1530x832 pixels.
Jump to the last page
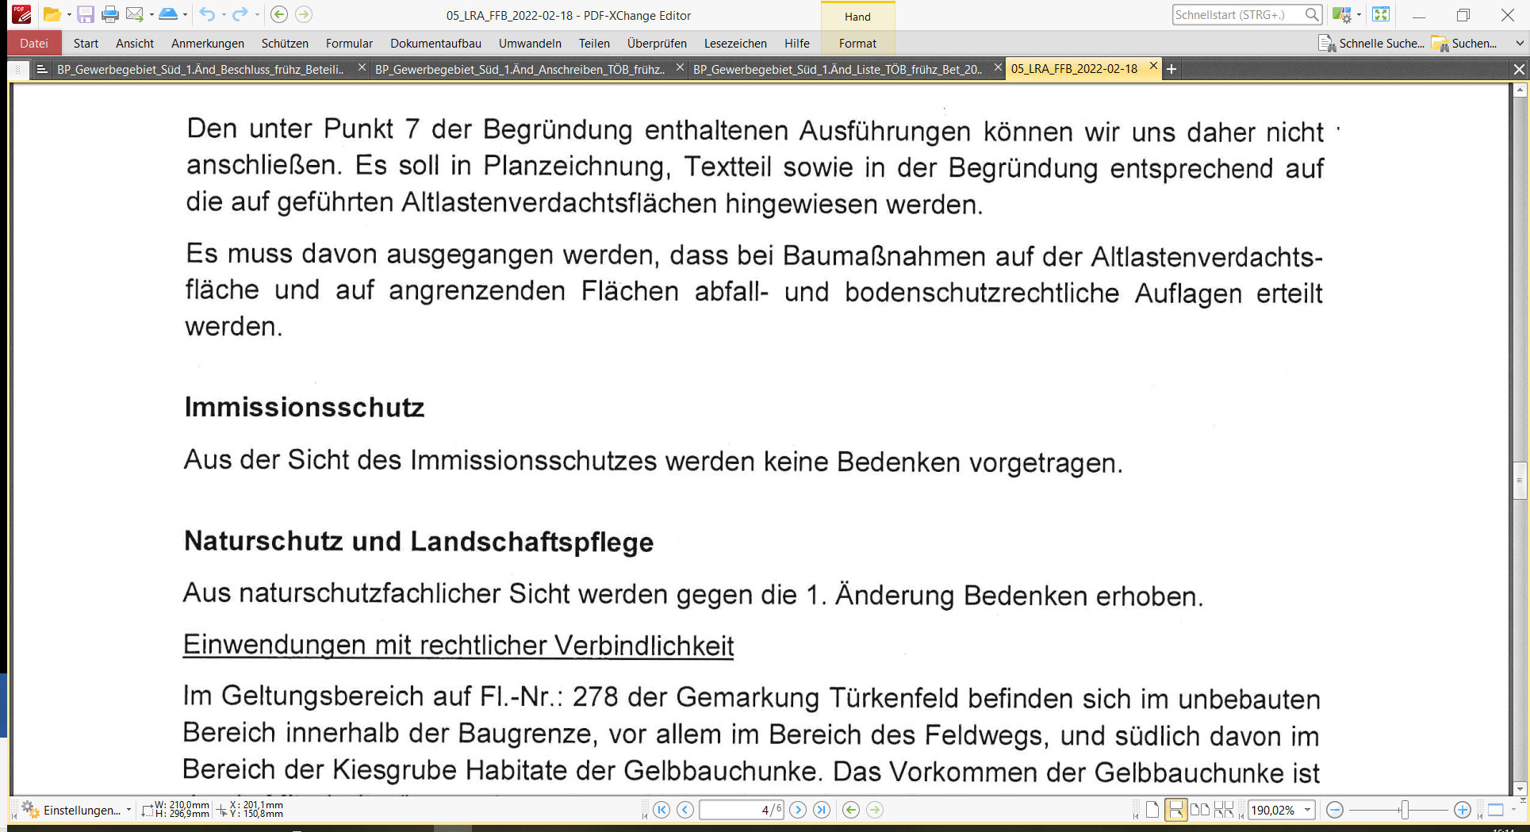(822, 810)
